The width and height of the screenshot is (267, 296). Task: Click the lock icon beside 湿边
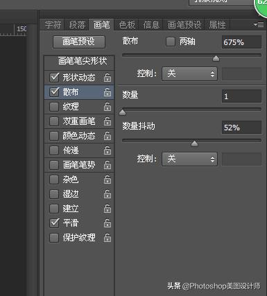pos(107,194)
